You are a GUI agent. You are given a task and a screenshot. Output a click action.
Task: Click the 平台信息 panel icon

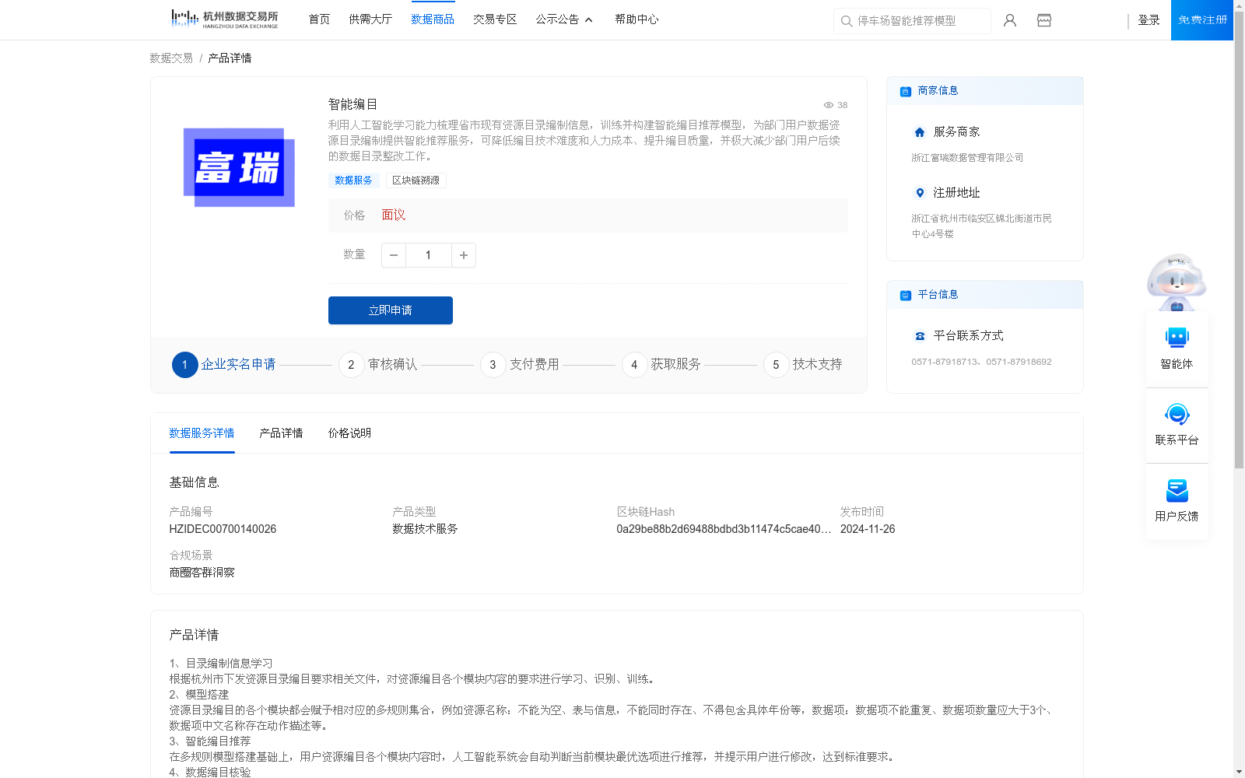click(x=906, y=295)
